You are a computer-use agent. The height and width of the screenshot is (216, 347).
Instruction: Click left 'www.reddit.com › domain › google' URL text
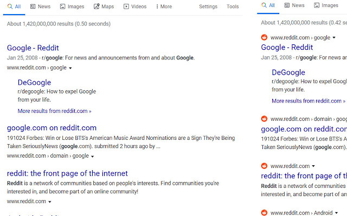pos(48,156)
